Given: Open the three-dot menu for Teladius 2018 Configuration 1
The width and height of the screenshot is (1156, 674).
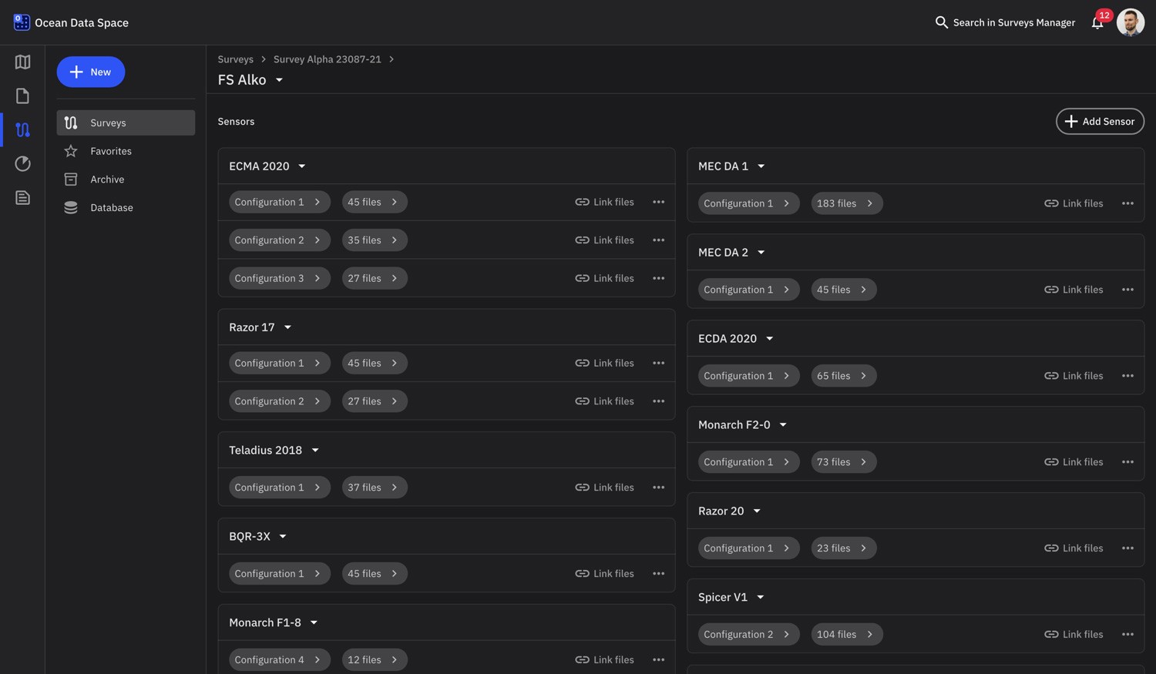Looking at the screenshot, I should (x=659, y=487).
